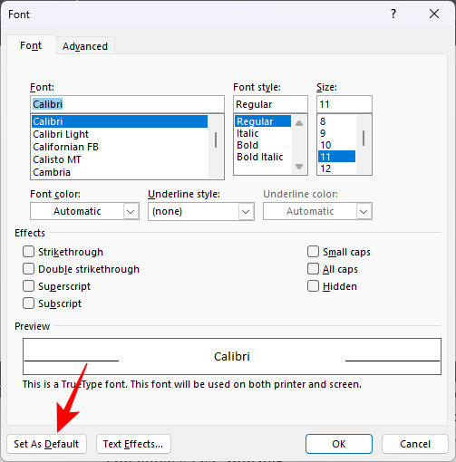The height and width of the screenshot is (462, 456).
Task: Click the Size input field
Action: 344,104
